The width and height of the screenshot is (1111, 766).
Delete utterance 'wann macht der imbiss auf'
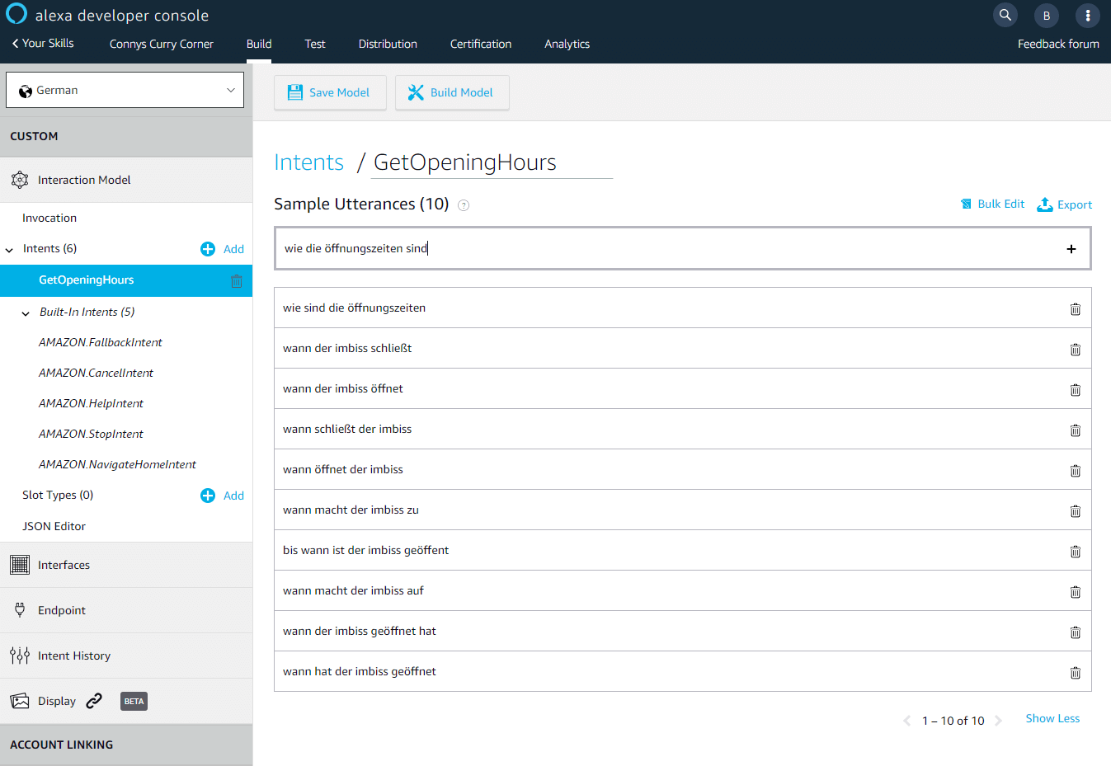[1076, 592]
